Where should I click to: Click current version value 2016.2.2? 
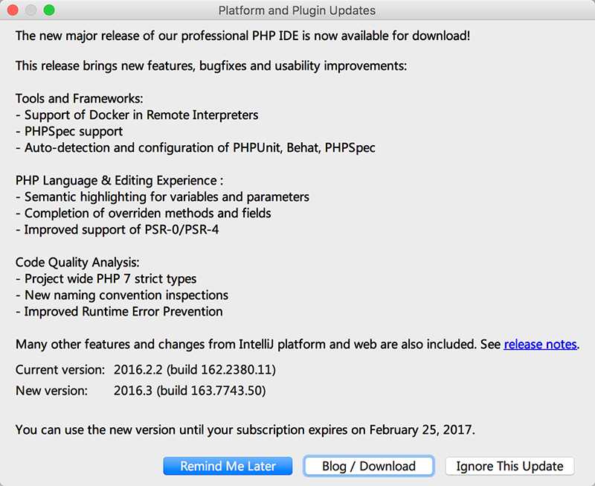coord(195,370)
